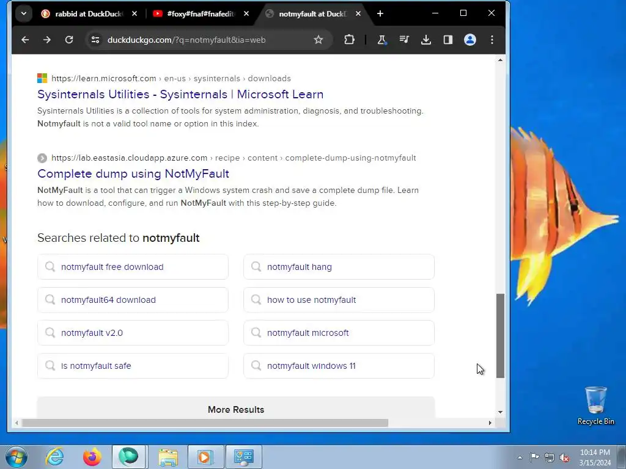Click the horizontal scroll right arrow

pyautogui.click(x=490, y=423)
